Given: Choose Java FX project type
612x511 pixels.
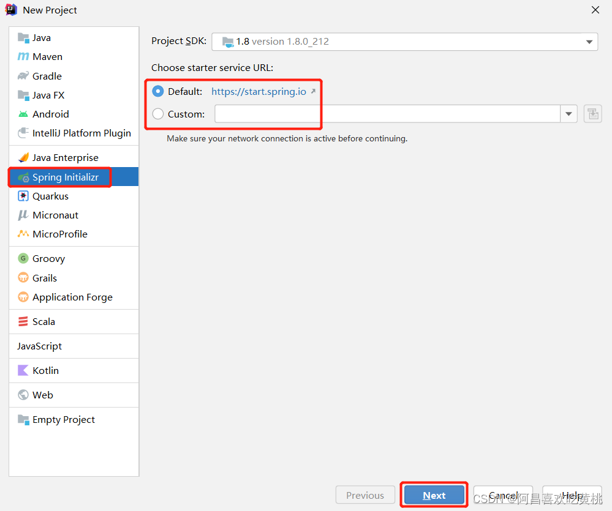Looking at the screenshot, I should [74, 95].
